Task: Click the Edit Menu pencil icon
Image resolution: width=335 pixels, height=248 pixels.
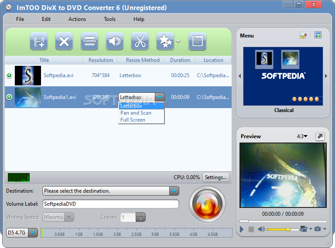Action: [x=303, y=35]
